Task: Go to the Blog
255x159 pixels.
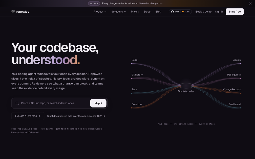Action: click(x=158, y=12)
